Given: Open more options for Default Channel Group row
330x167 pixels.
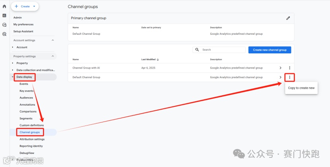Looking at the screenshot, I should (x=290, y=77).
